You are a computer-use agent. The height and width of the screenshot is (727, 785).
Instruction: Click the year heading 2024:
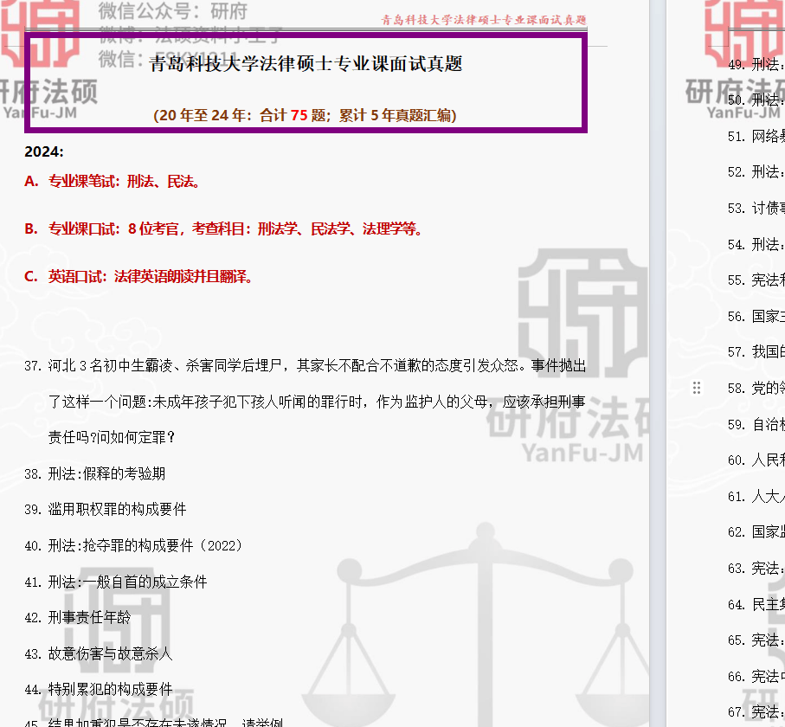click(44, 151)
